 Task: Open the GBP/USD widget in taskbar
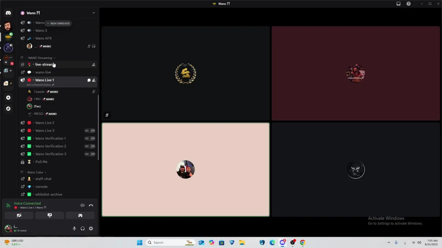pyautogui.click(x=13, y=242)
